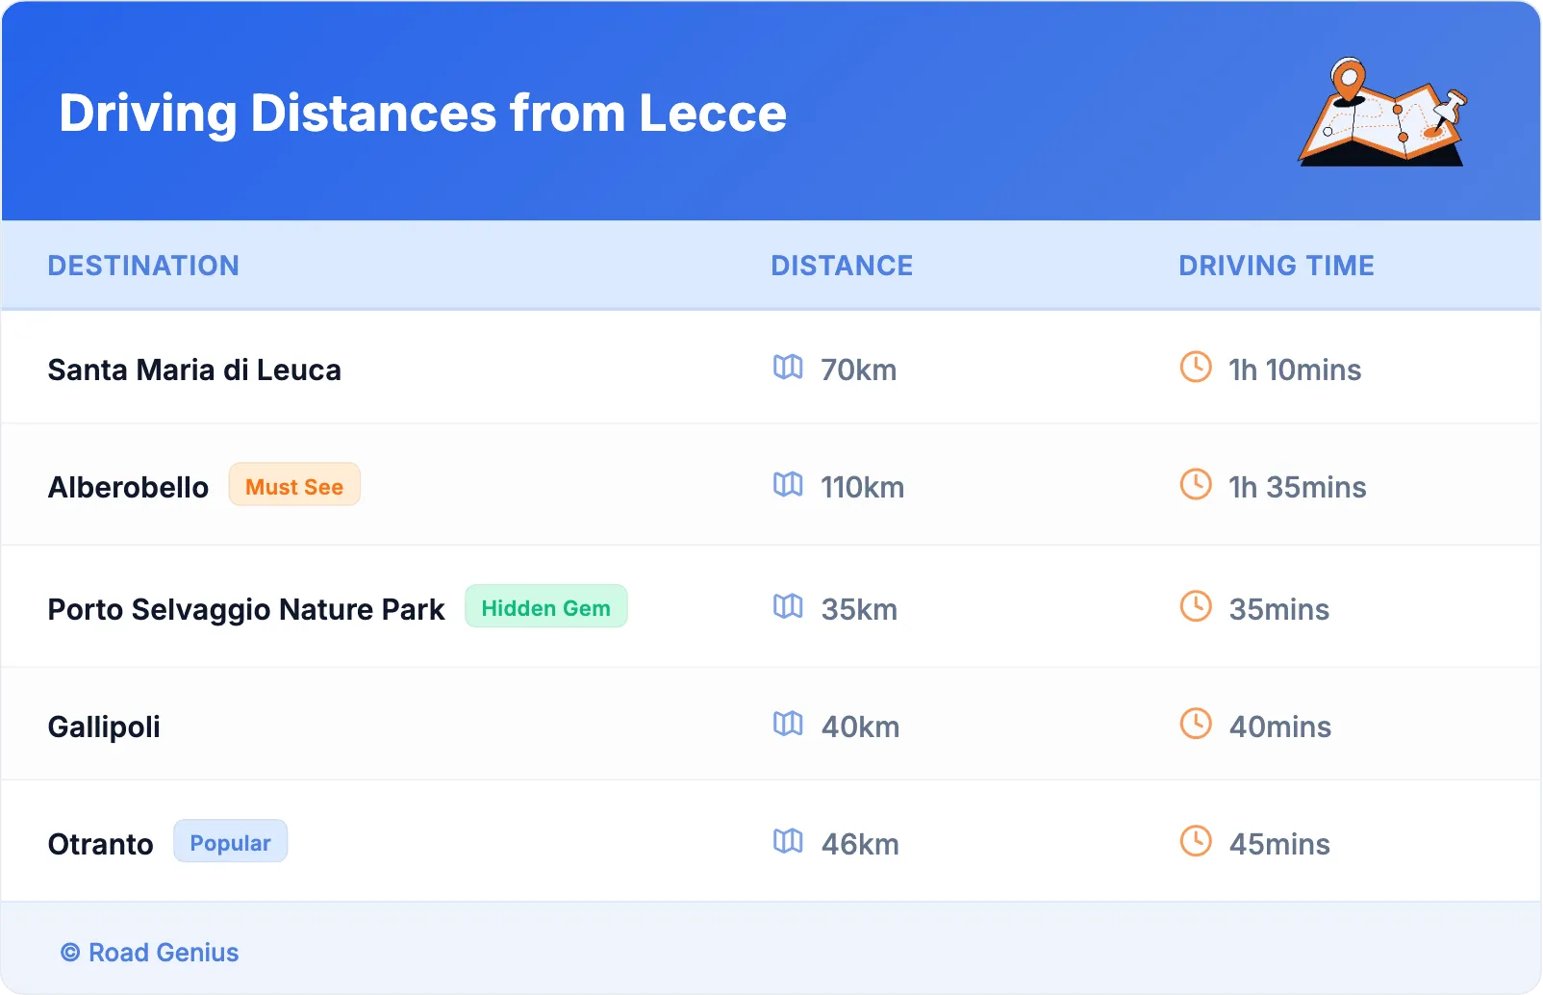Click the map icon beside 70km

click(x=788, y=367)
